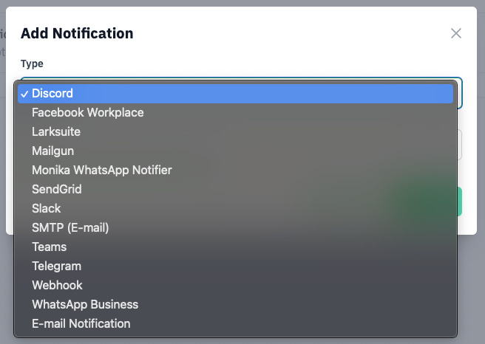Pick Slack as the notification type
The width and height of the screenshot is (485, 344).
pyautogui.click(x=235, y=208)
